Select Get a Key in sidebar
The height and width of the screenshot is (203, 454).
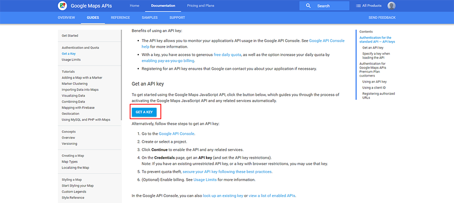tap(69, 54)
